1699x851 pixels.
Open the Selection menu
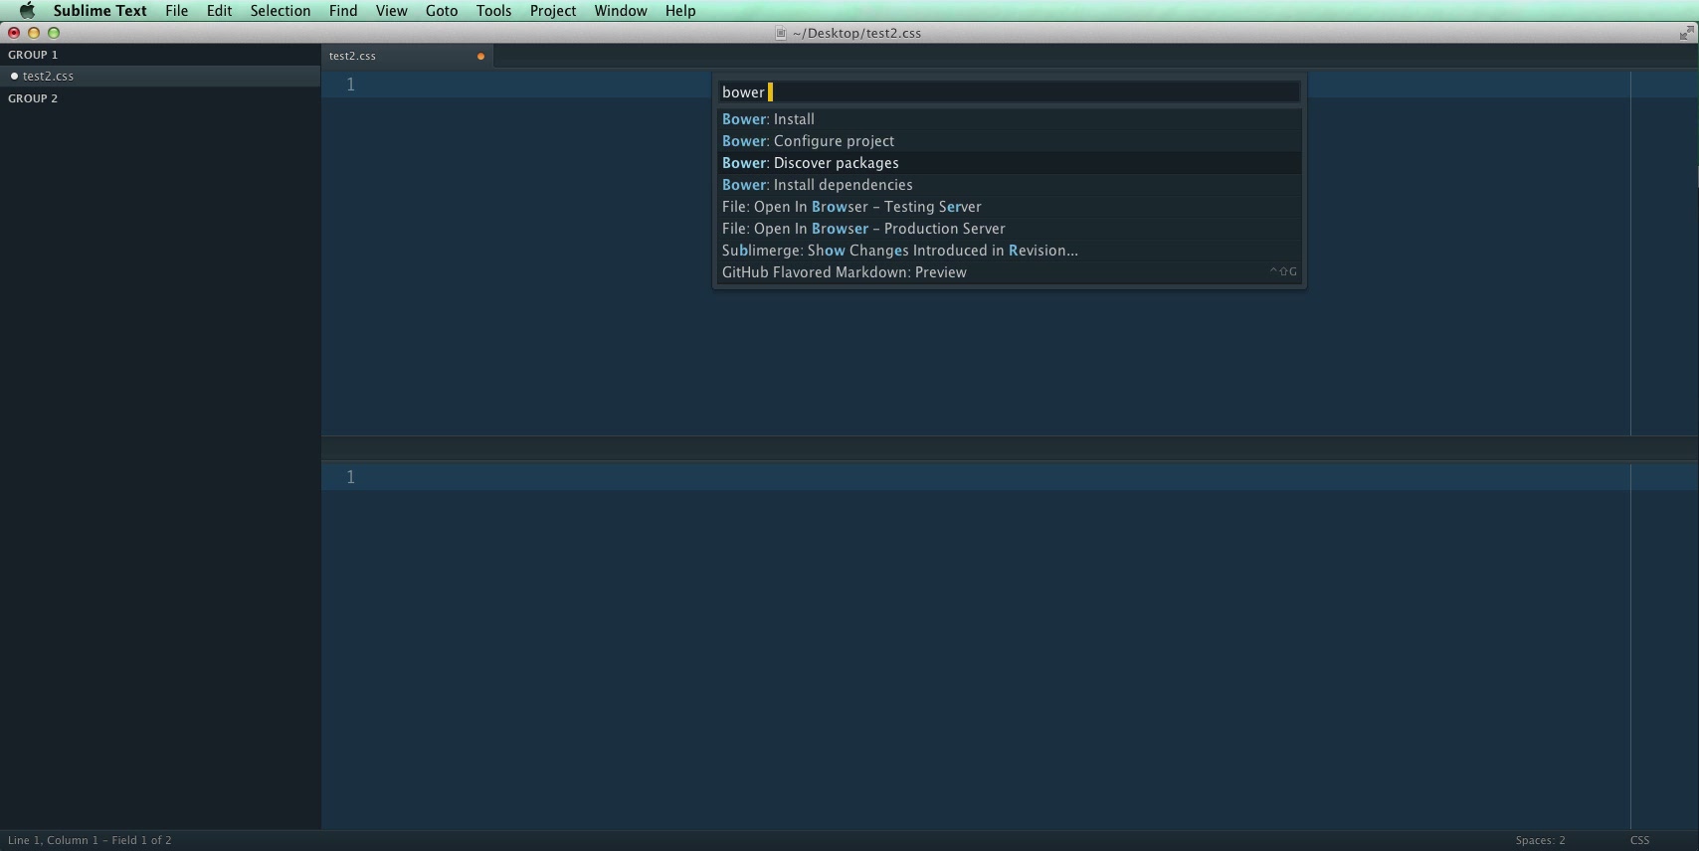280,11
